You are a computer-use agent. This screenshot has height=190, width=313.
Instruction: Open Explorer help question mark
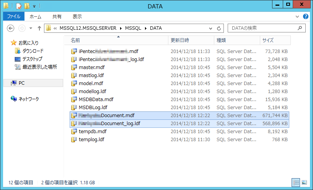click(x=305, y=16)
